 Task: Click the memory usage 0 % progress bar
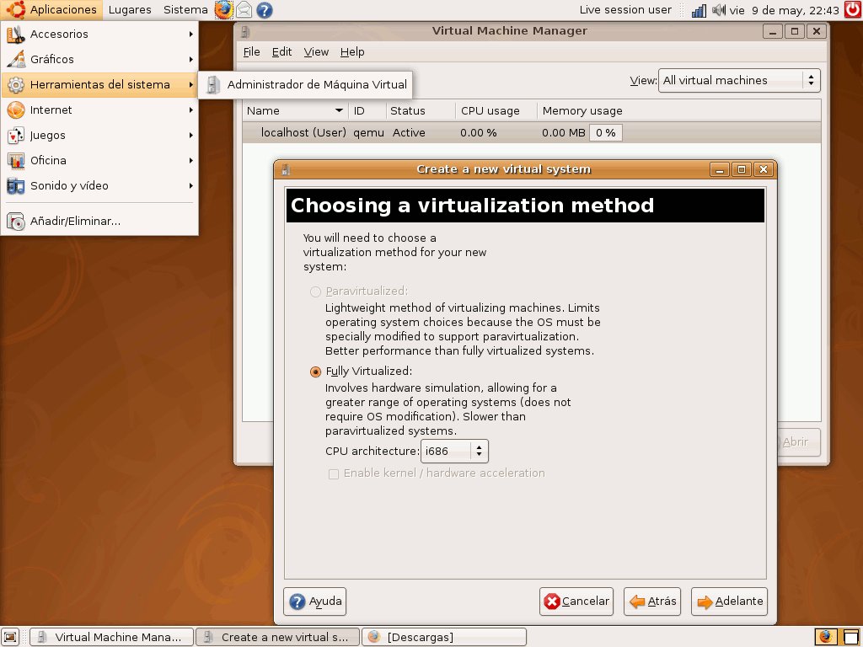click(x=605, y=132)
